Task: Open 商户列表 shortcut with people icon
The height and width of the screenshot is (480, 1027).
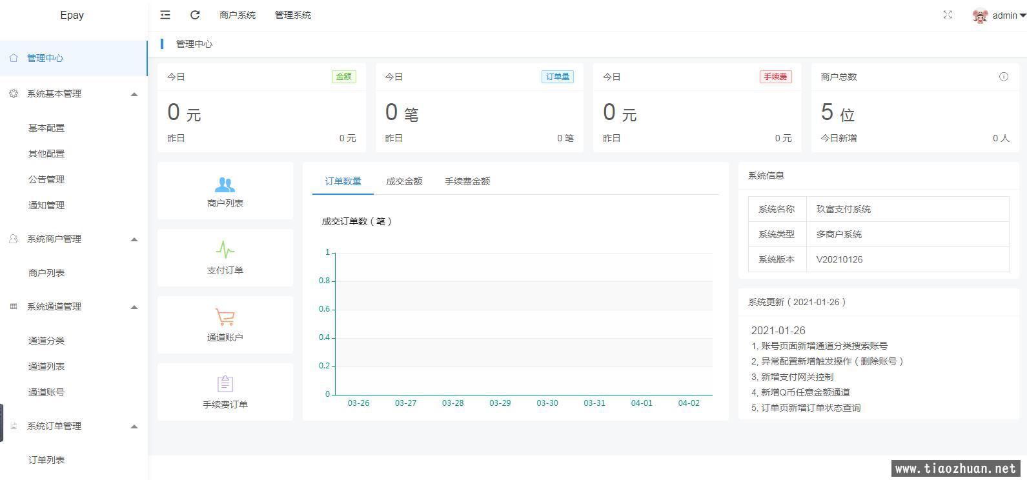Action: 225,192
